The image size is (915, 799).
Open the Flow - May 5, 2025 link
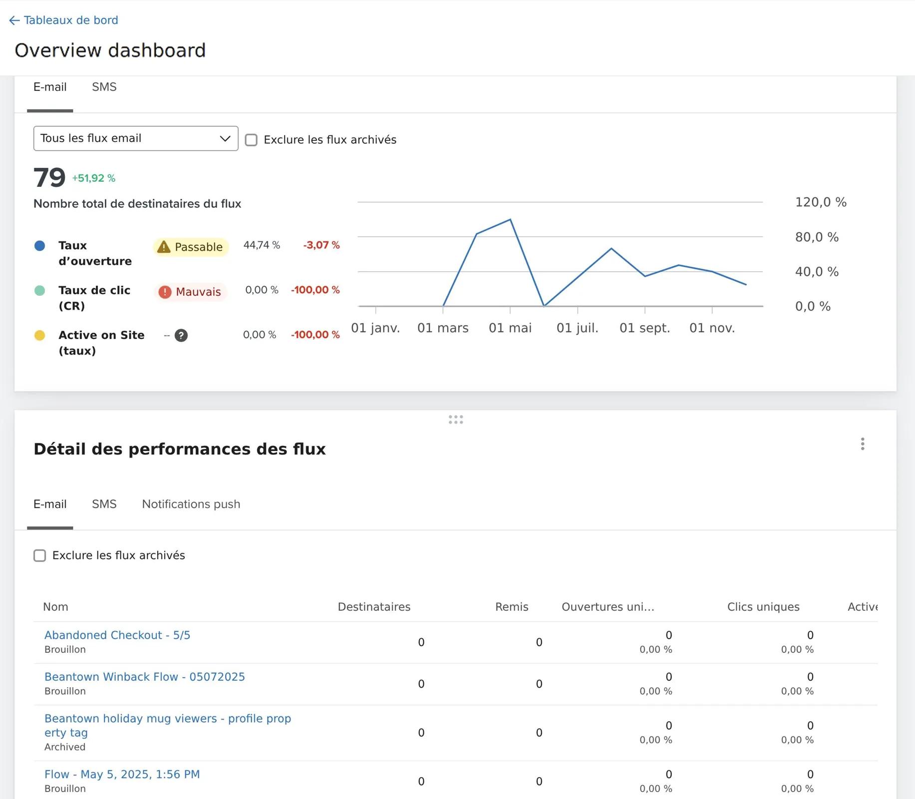click(x=122, y=775)
